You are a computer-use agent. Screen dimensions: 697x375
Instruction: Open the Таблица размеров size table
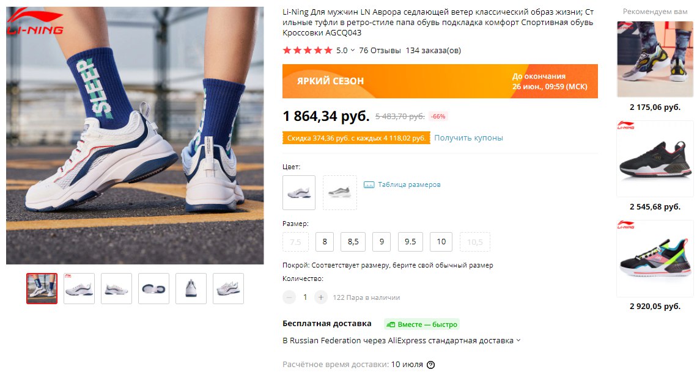(x=409, y=184)
